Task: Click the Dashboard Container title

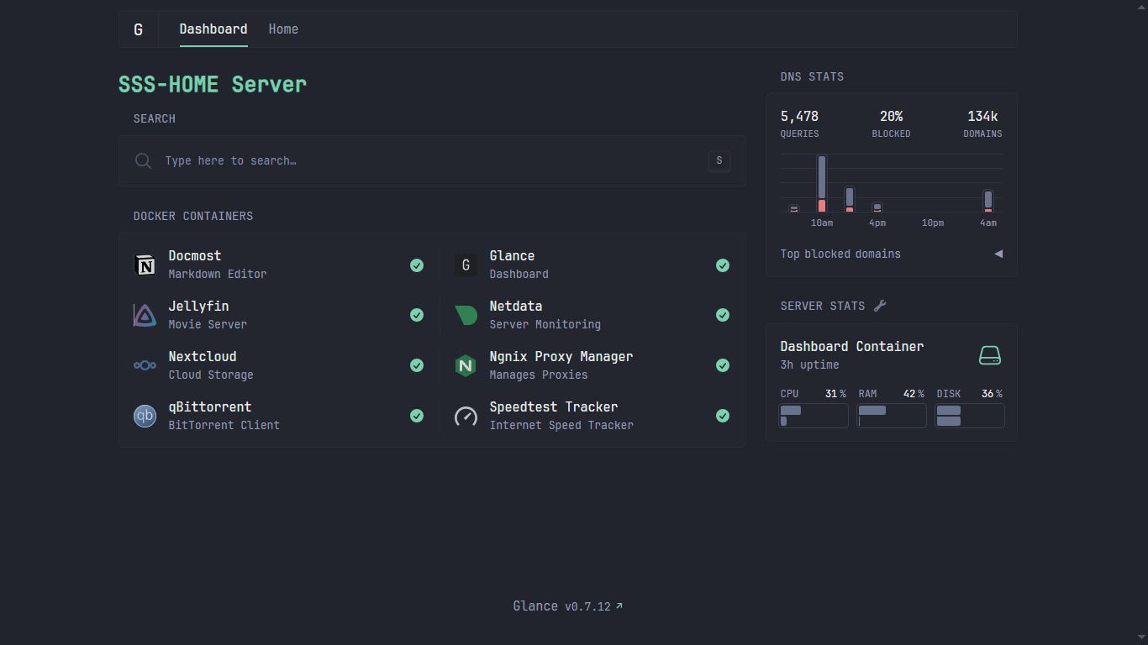Action: [852, 347]
